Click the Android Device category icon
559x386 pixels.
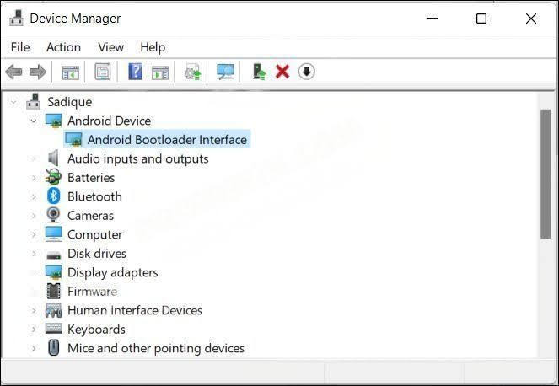(54, 121)
